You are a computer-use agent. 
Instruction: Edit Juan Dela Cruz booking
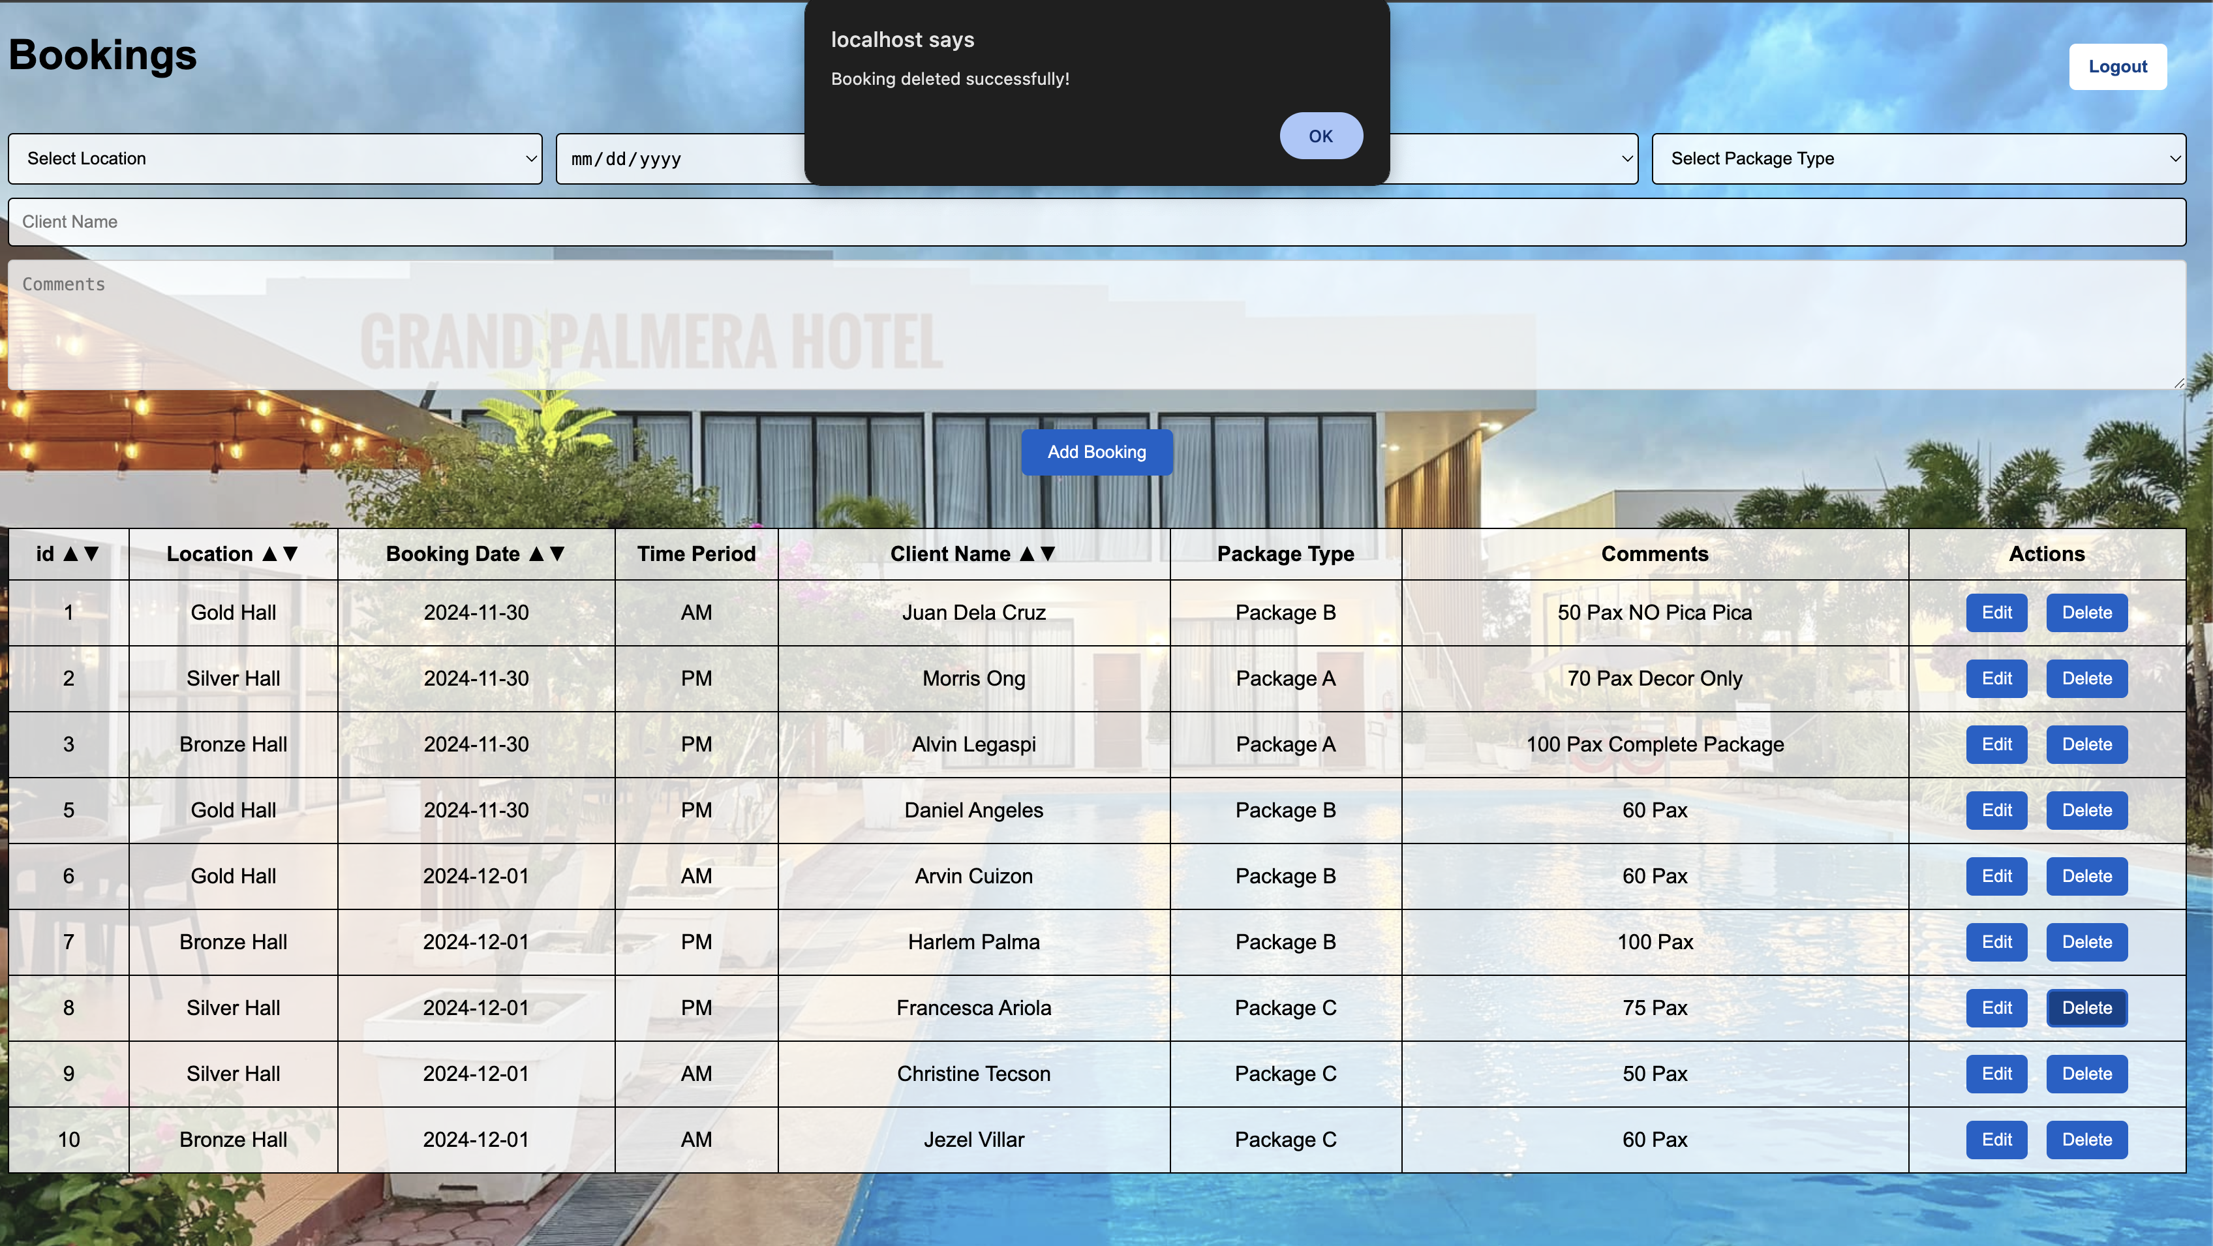pos(1996,613)
